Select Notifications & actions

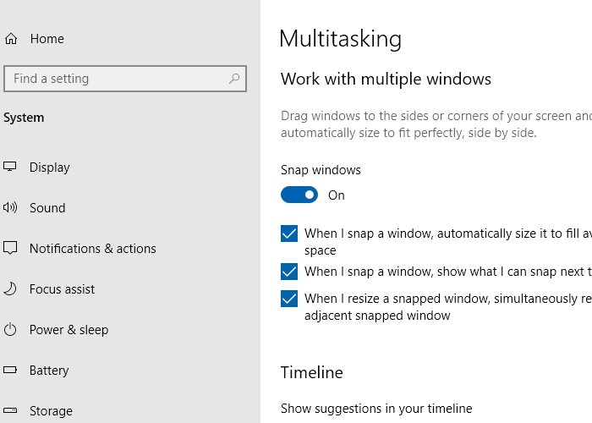click(x=93, y=249)
